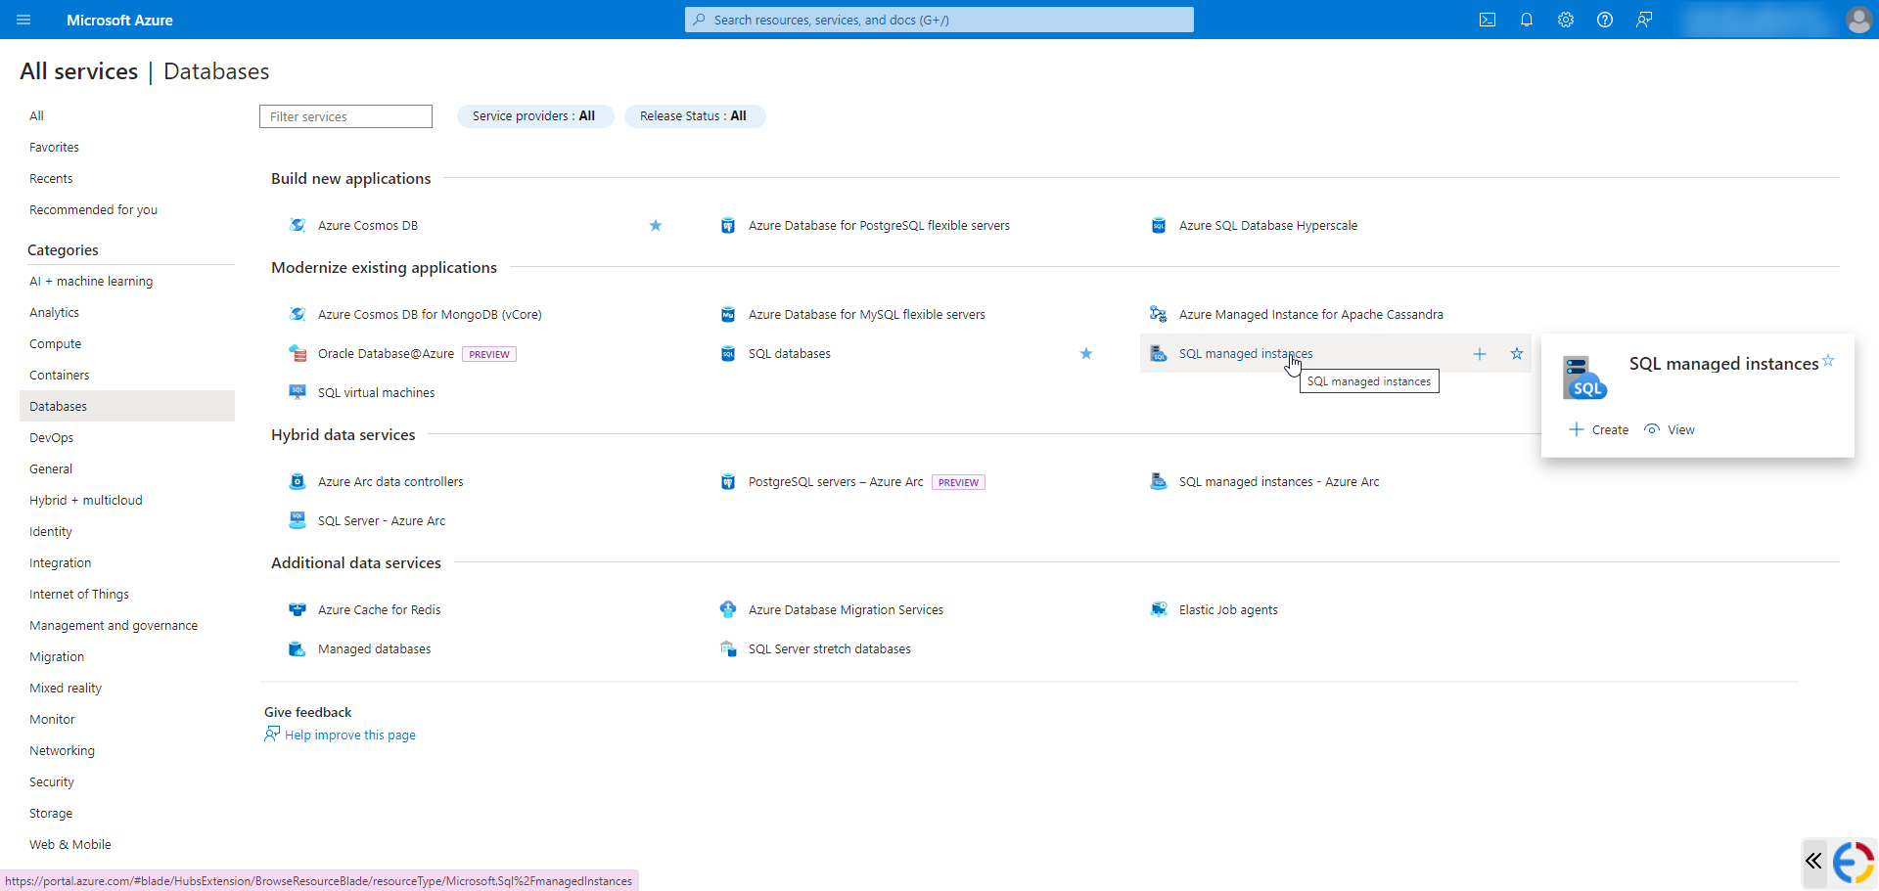Open the Service providers filter
The image size is (1879, 891).
pos(534,115)
